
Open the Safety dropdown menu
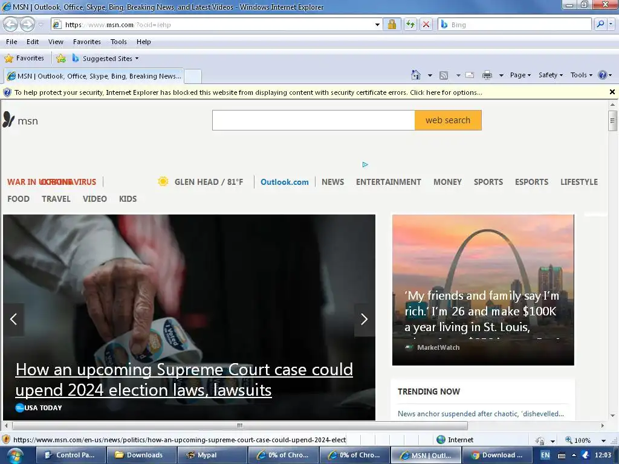coord(551,75)
